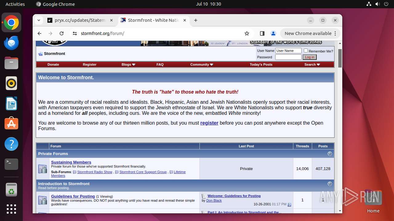Open Rhythmbox from the dock

[x=11, y=83]
